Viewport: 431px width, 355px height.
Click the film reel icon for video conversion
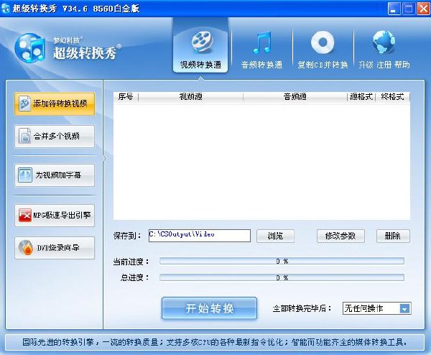[x=202, y=42]
